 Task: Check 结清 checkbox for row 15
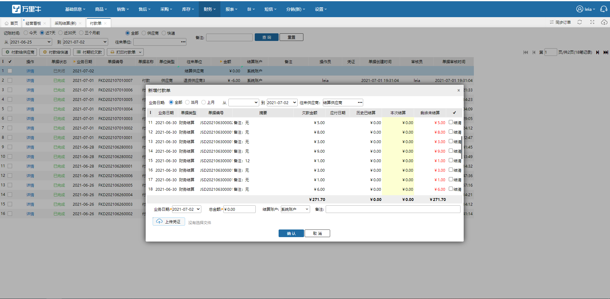(451, 160)
